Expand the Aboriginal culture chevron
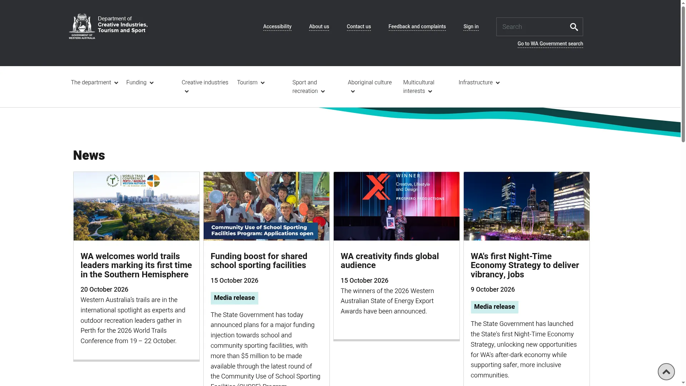686x386 pixels. pos(353,91)
